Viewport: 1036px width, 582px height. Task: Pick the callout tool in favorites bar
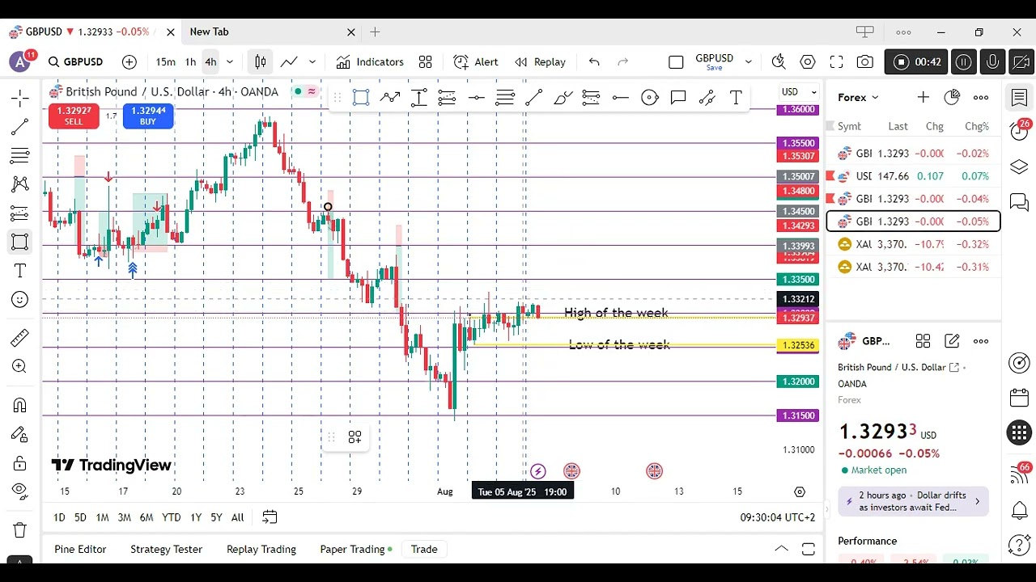tap(678, 98)
